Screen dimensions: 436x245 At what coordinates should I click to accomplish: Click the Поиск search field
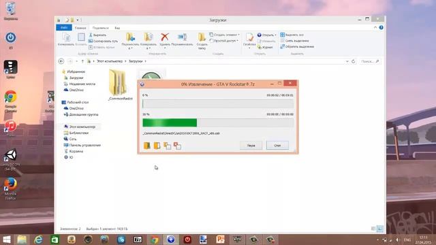click(x=369, y=61)
